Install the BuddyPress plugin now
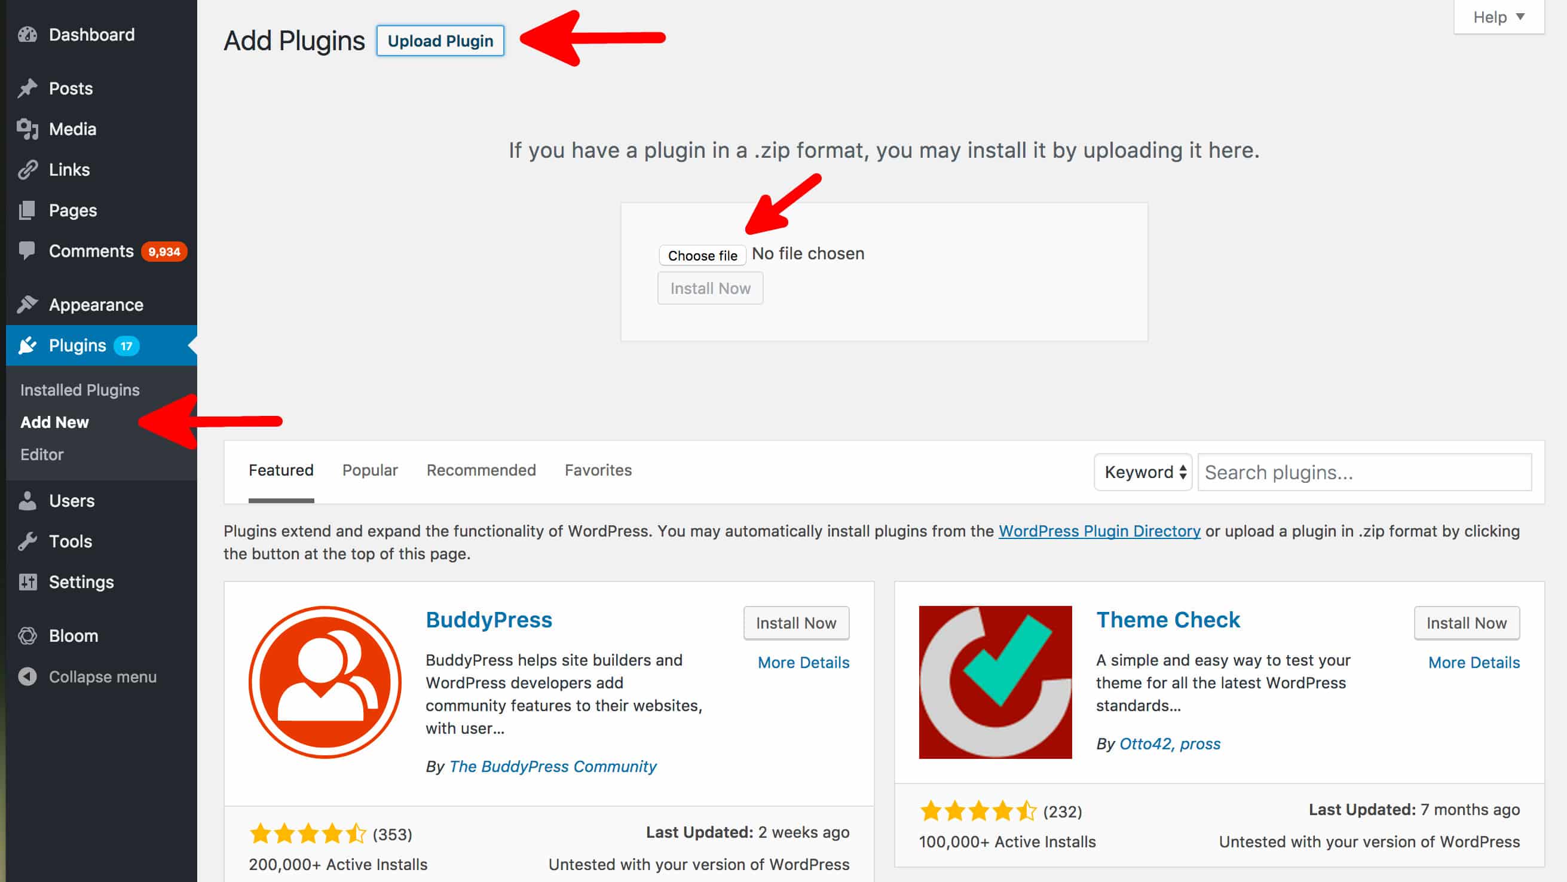The height and width of the screenshot is (882, 1567). [x=796, y=623]
